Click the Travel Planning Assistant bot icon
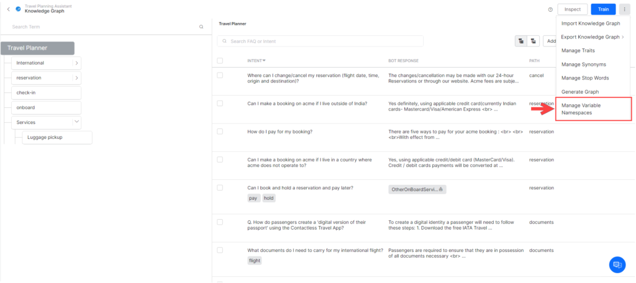 [x=18, y=9]
